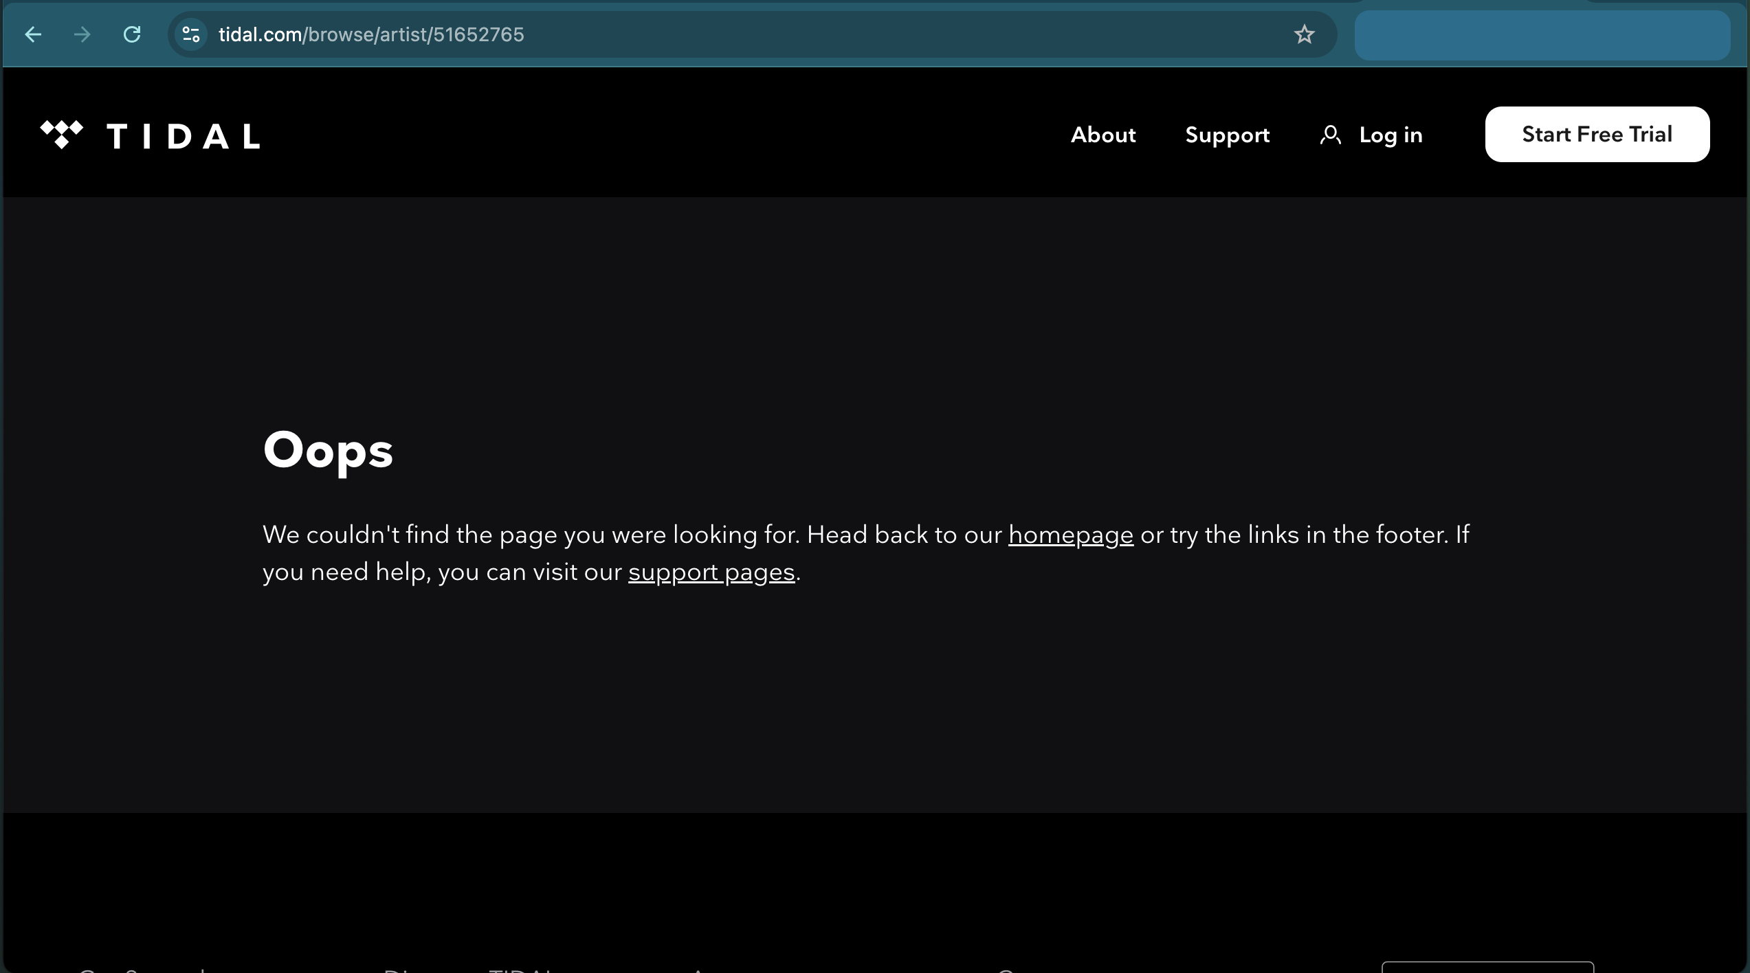Open the About menu item
1750x973 pixels.
(x=1103, y=135)
